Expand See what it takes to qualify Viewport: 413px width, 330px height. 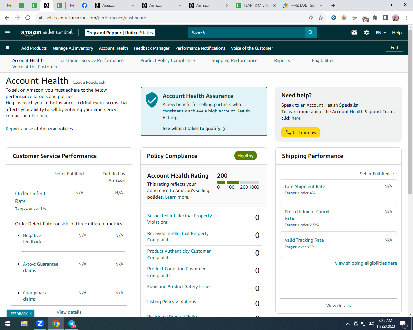pos(194,128)
